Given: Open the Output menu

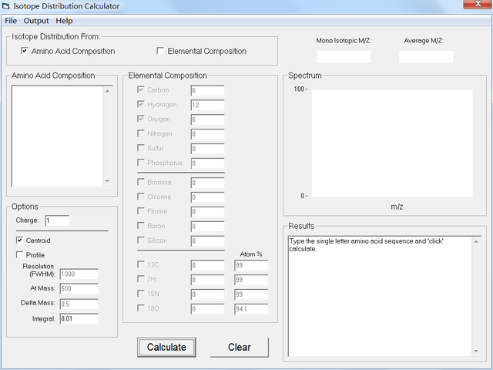Looking at the screenshot, I should tap(36, 21).
